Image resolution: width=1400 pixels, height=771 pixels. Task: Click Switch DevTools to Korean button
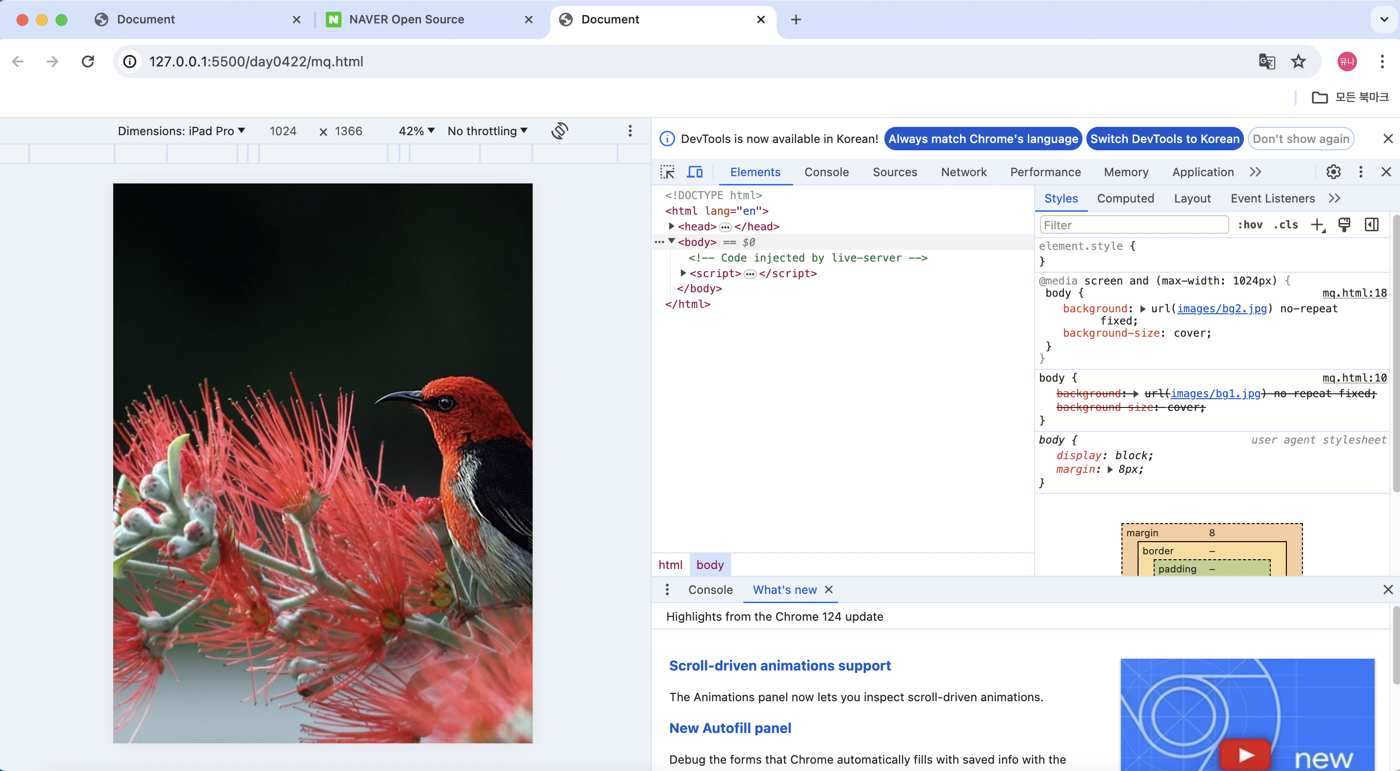pyautogui.click(x=1164, y=139)
